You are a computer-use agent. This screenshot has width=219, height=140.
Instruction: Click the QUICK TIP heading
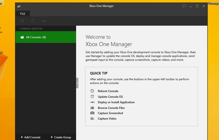[99, 73]
